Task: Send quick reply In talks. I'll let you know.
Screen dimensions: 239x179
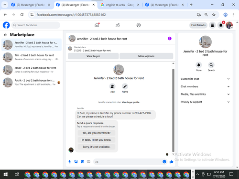Action: pos(97,140)
